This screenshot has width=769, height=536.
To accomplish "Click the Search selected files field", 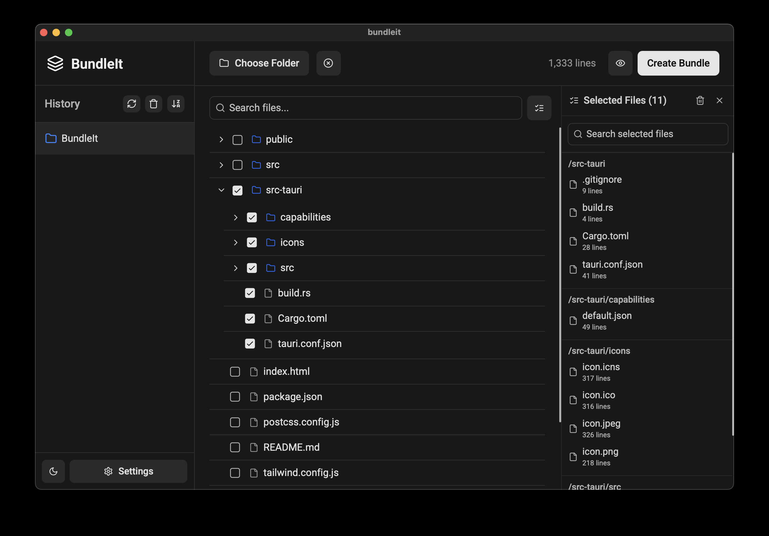I will (x=647, y=134).
